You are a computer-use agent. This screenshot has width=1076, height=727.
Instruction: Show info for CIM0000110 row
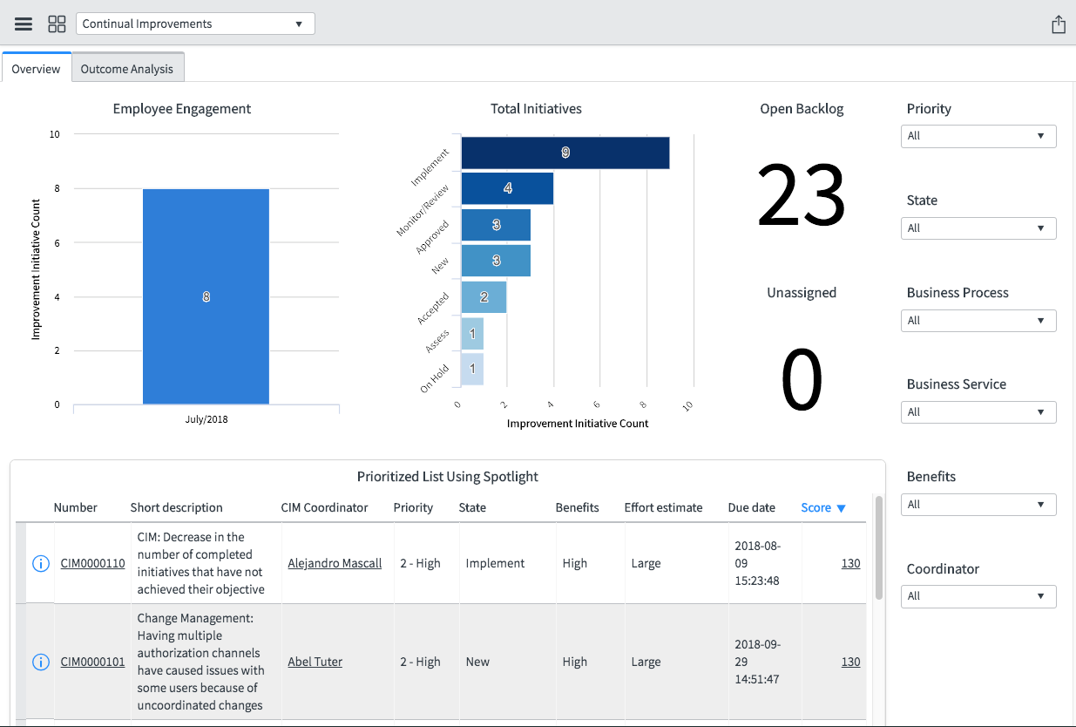point(40,563)
